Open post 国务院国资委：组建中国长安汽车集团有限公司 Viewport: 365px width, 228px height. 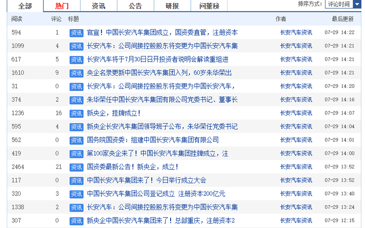click(x=153, y=140)
